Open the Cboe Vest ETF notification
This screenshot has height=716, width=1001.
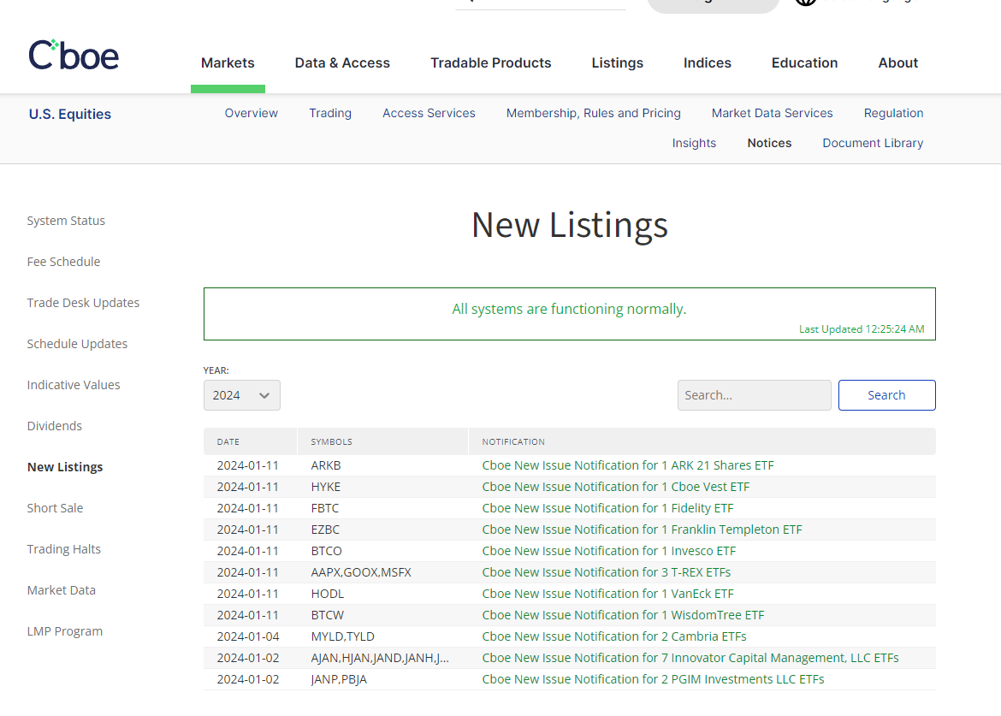(x=615, y=487)
